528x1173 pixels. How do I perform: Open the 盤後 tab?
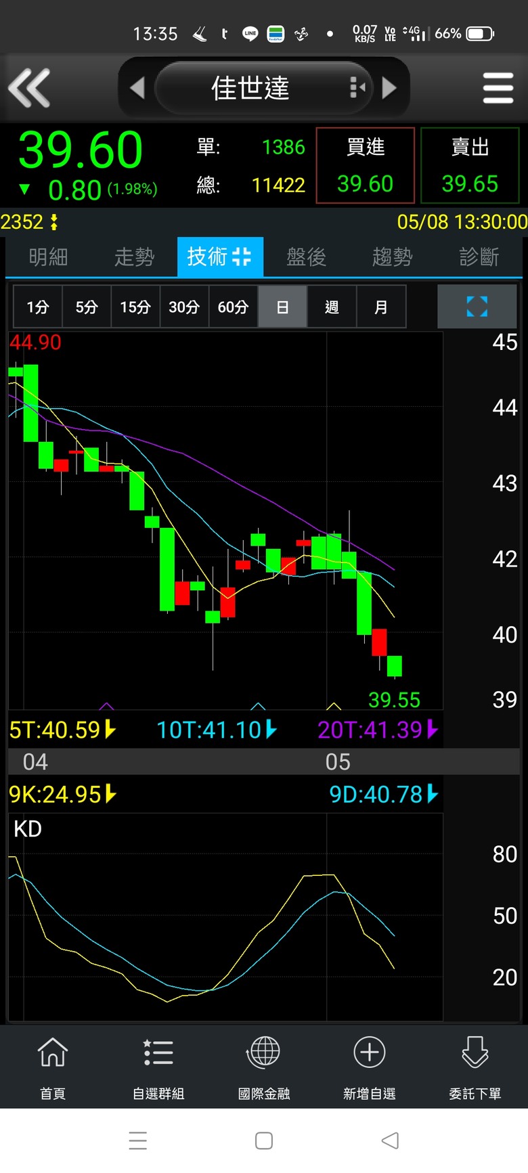[306, 257]
